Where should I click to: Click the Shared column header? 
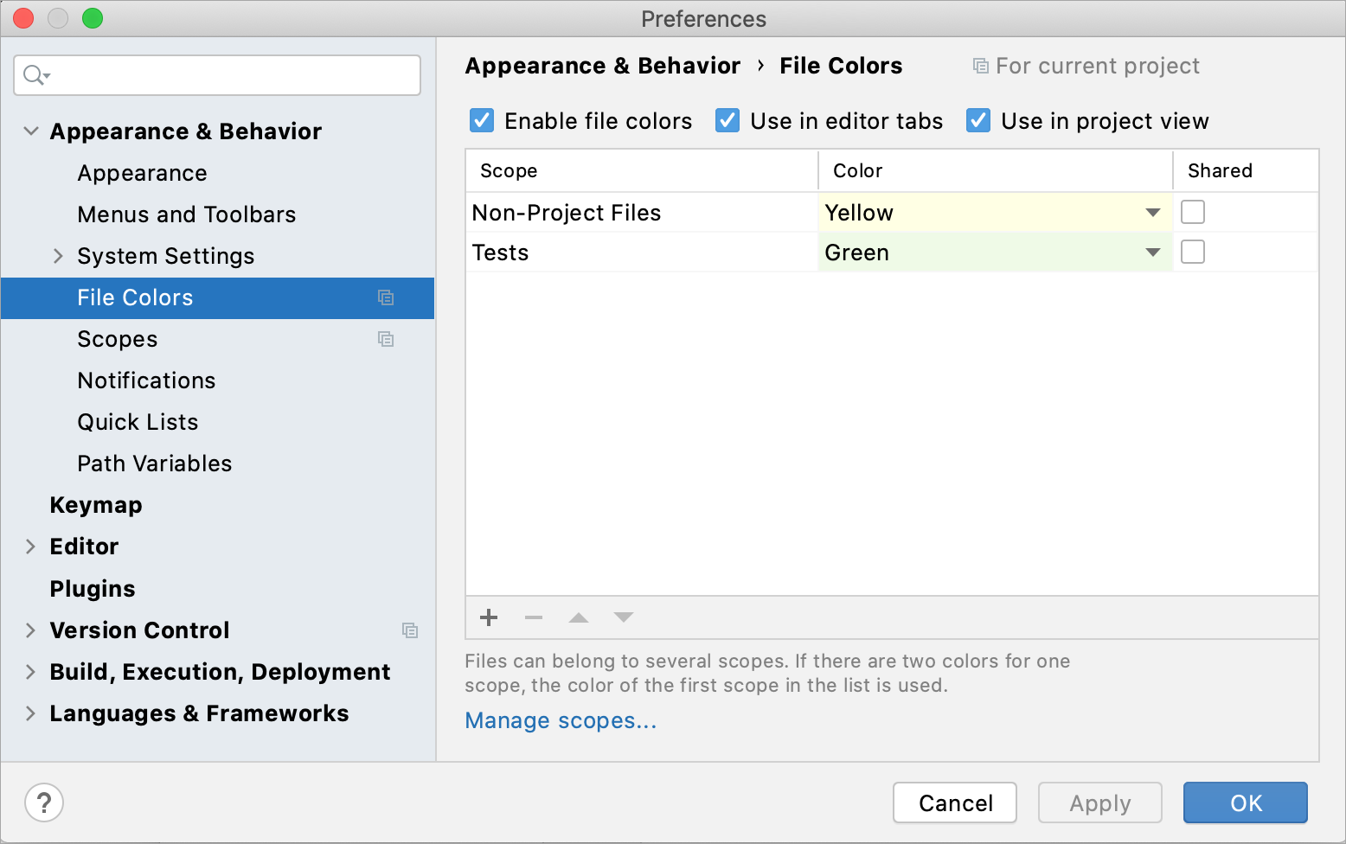[1246, 170]
